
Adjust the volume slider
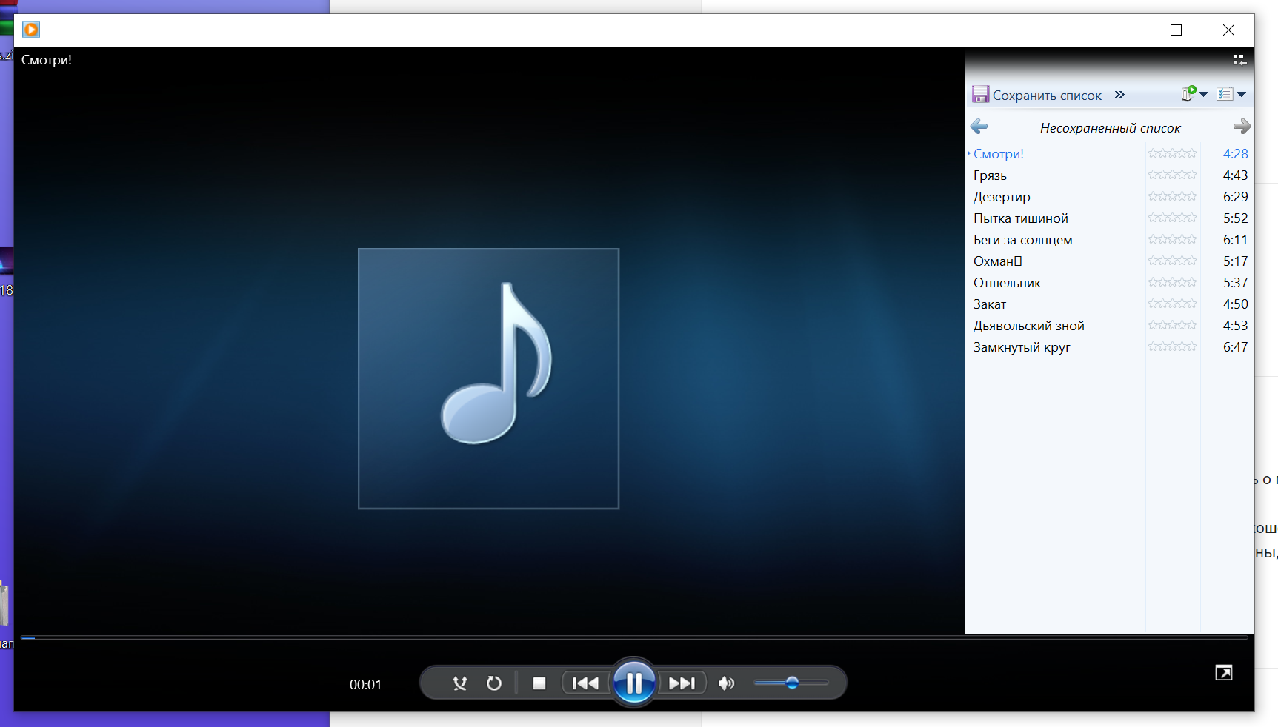click(x=791, y=683)
